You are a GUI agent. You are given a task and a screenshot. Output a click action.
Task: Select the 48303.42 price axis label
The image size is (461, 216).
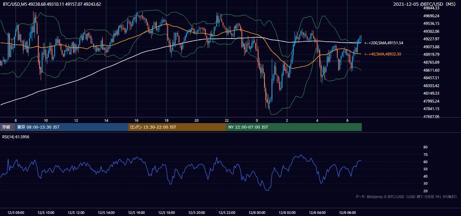click(x=431, y=86)
